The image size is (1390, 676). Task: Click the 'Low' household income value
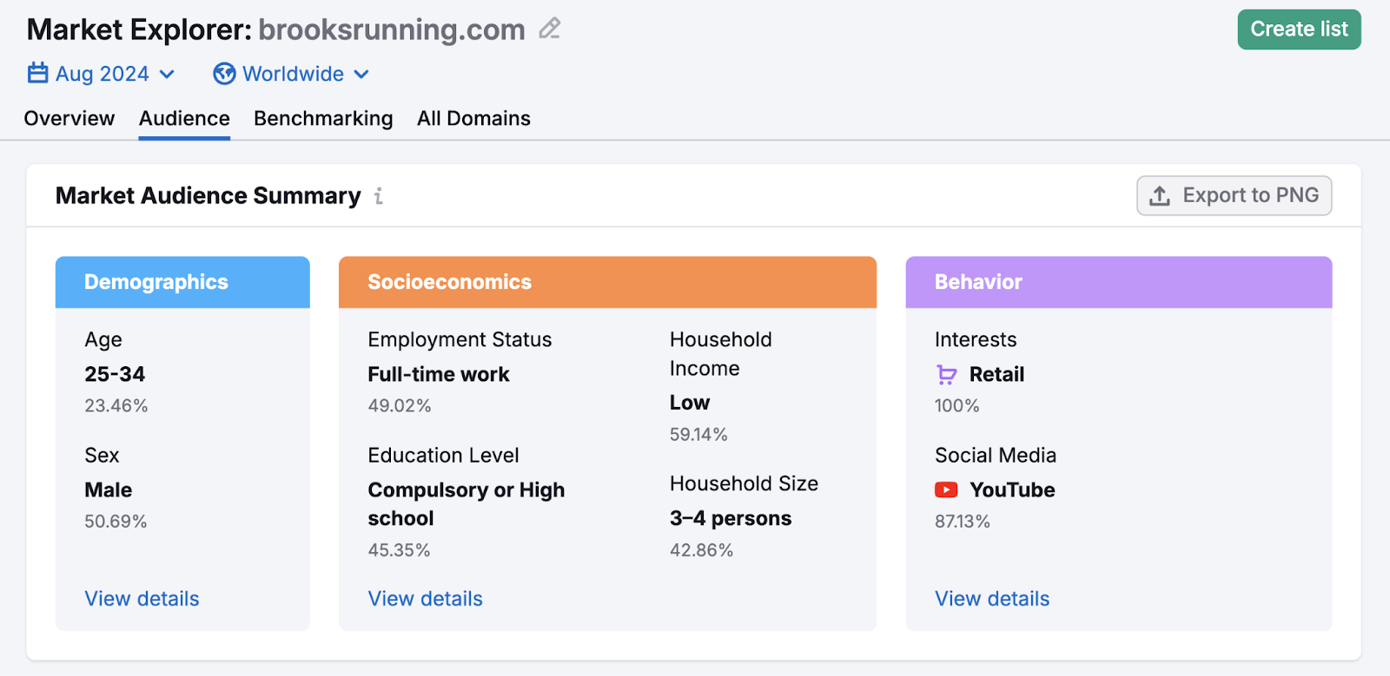(x=690, y=404)
